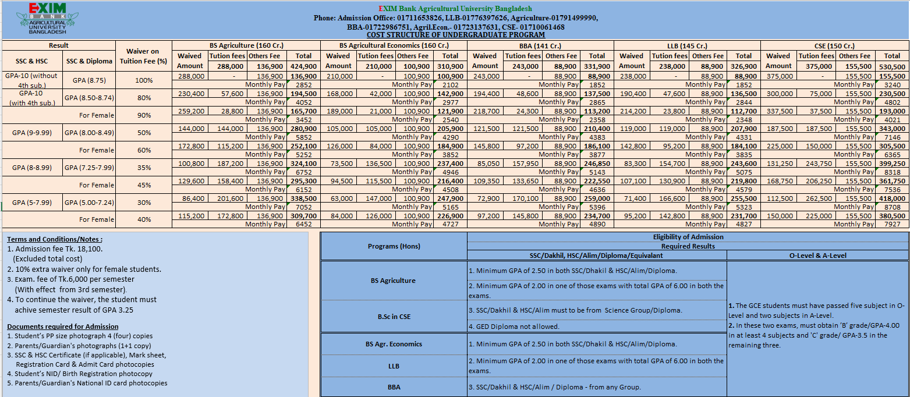Select the 'SSC & Diploma' column header
Image resolution: width=910 pixels, height=397 pixels.
(x=88, y=61)
